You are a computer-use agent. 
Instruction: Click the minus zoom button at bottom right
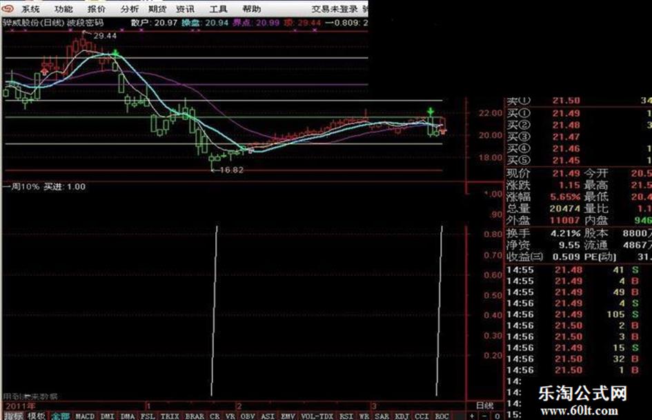point(484,416)
